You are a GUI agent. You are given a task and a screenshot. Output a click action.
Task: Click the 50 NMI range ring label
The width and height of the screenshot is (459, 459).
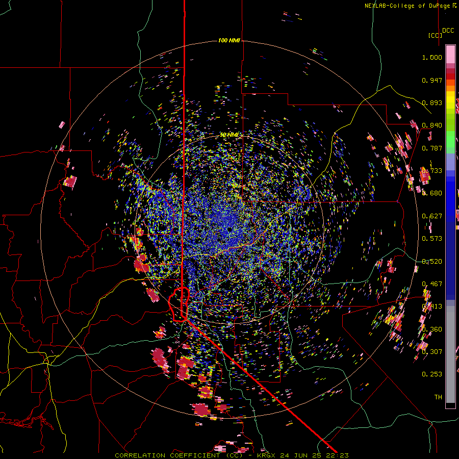tap(229, 135)
